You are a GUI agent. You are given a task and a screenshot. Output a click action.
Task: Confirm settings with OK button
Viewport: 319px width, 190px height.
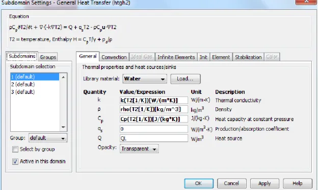tap(199, 183)
